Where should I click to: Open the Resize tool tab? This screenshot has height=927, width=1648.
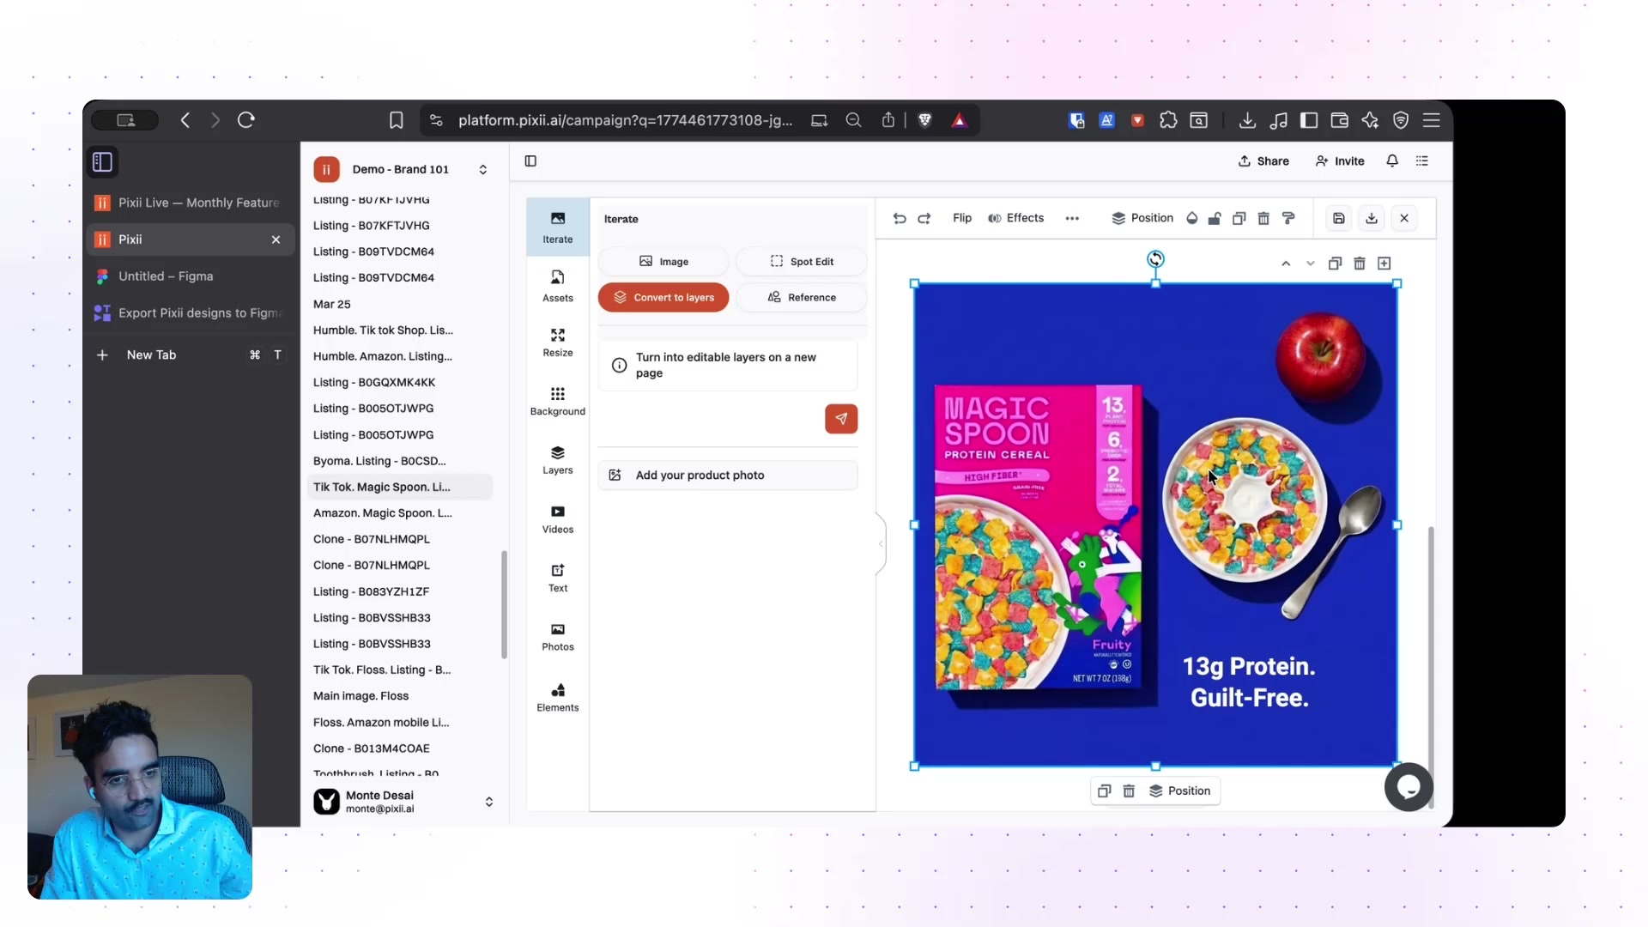coord(558,343)
